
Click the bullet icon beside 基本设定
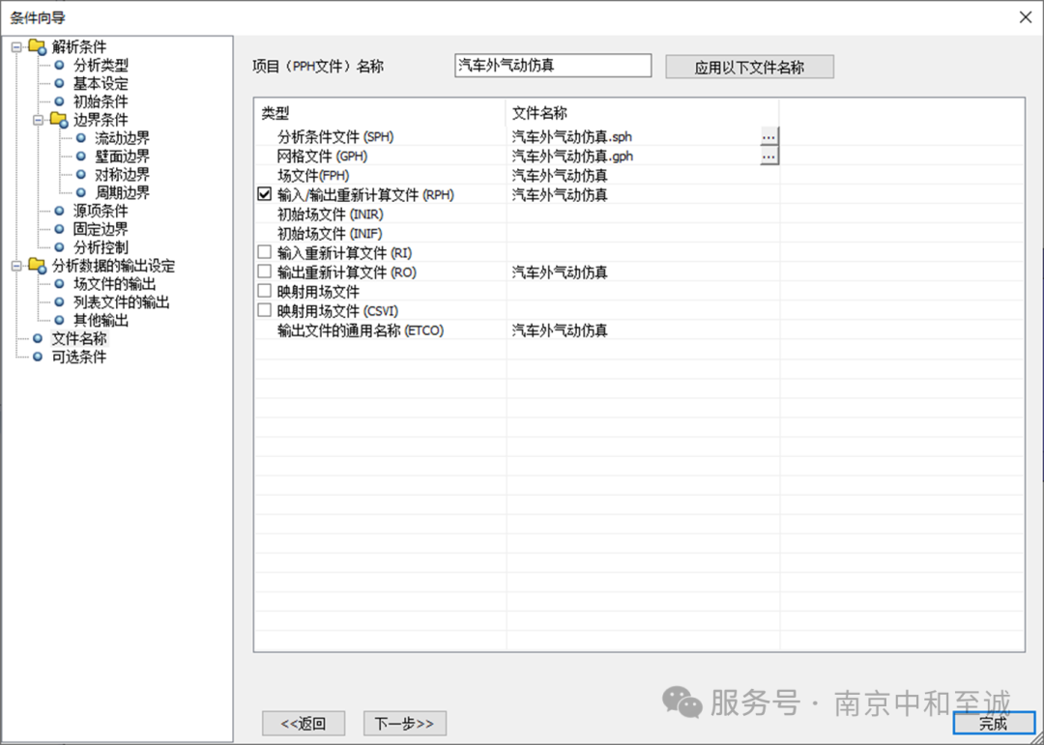(x=59, y=84)
